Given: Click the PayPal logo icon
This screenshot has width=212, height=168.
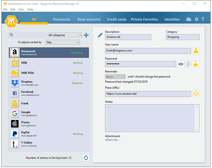Looking at the screenshot, I should (15, 134).
